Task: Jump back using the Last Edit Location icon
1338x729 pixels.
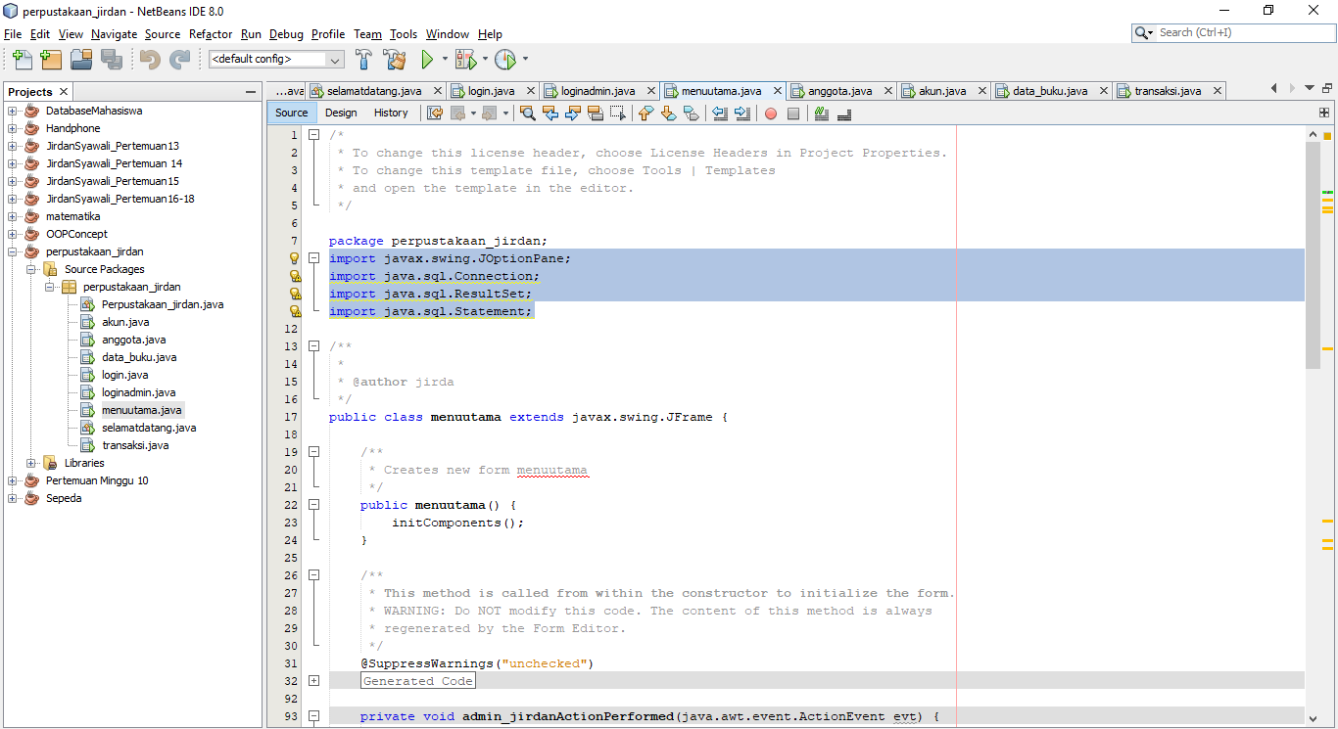Action: pyautogui.click(x=432, y=113)
